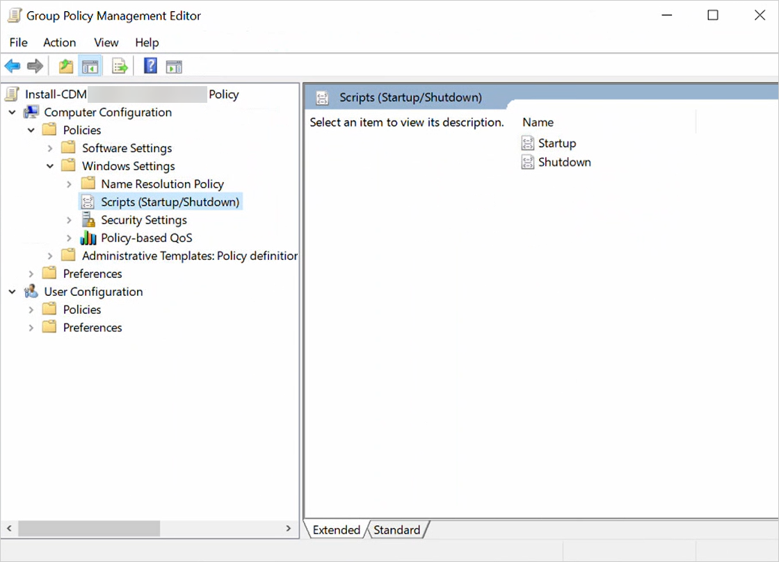Viewport: 779px width, 562px height.
Task: Select Name Resolution Policy in the tree
Action: pos(162,184)
